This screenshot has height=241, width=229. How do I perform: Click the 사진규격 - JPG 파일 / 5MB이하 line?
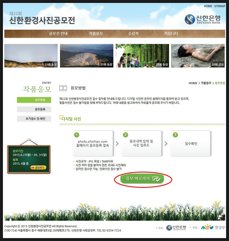(94, 161)
